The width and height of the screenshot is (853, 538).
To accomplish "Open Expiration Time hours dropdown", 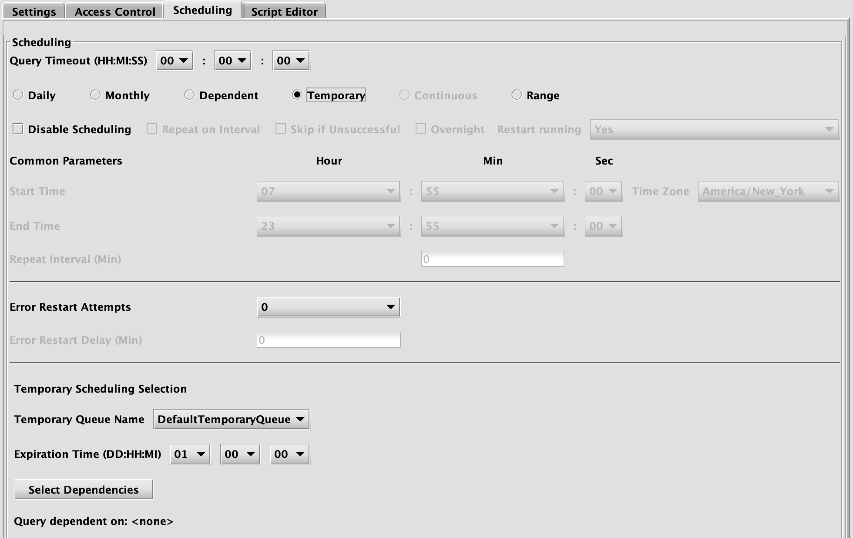I will (x=240, y=454).
